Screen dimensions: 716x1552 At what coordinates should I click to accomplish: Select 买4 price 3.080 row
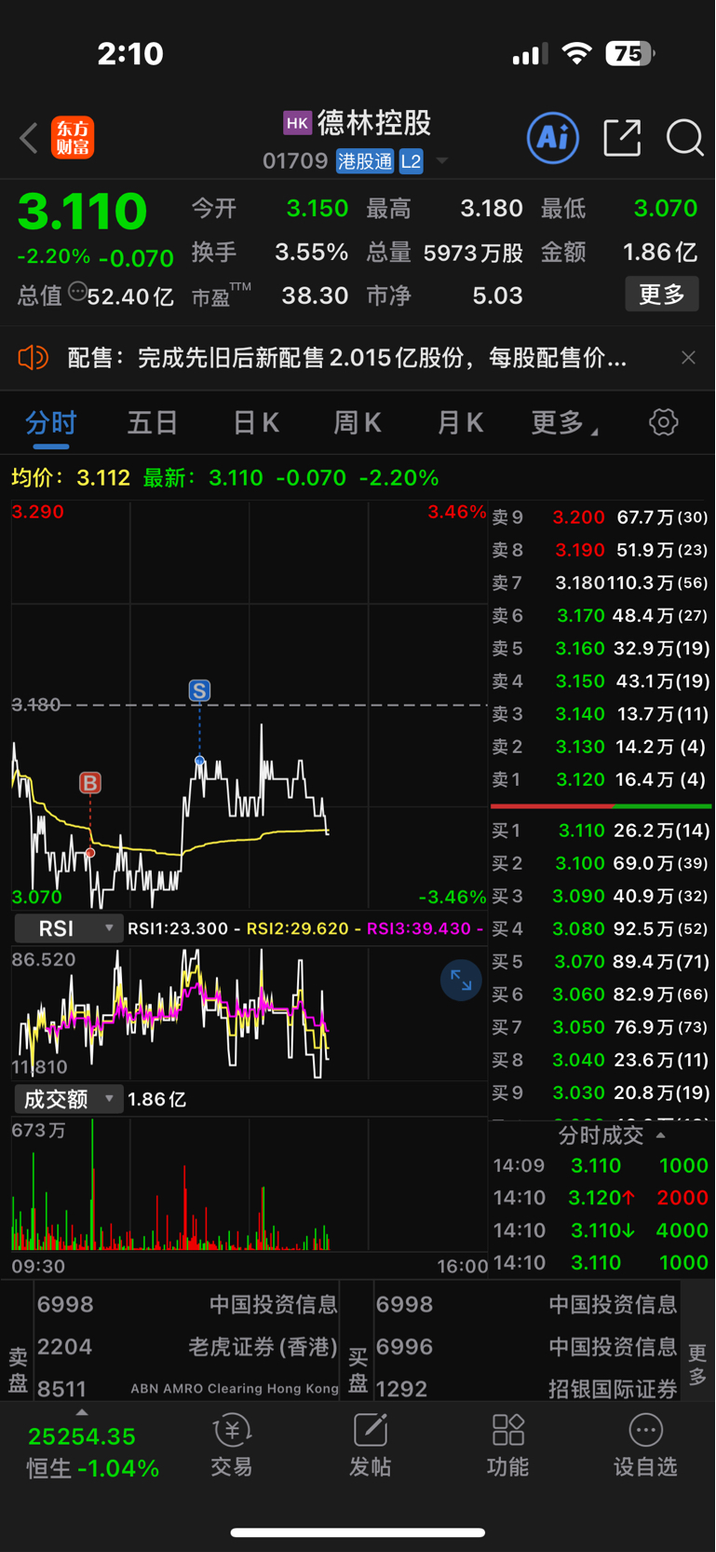[601, 928]
